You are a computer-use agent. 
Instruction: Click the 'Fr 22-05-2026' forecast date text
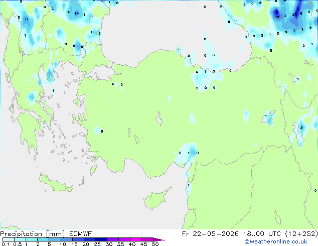coord(210,234)
